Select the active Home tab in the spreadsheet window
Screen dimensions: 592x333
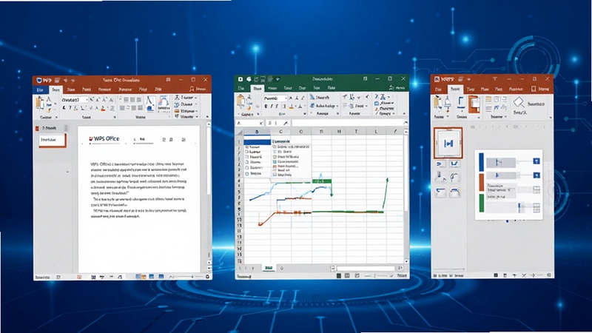pos(258,88)
